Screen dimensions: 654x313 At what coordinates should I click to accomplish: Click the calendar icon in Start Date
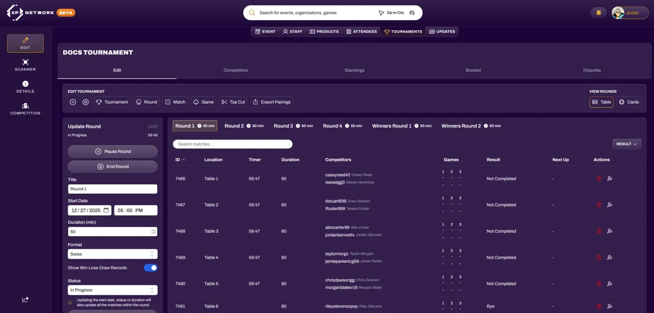(x=106, y=210)
